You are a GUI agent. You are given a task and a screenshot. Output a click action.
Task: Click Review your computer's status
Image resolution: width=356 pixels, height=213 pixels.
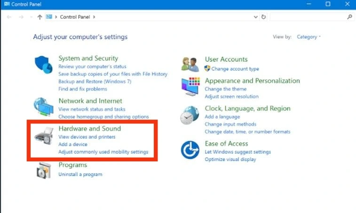pyautogui.click(x=92, y=67)
